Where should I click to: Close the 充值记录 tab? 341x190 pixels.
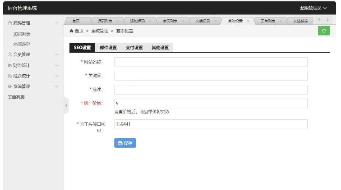215,21
